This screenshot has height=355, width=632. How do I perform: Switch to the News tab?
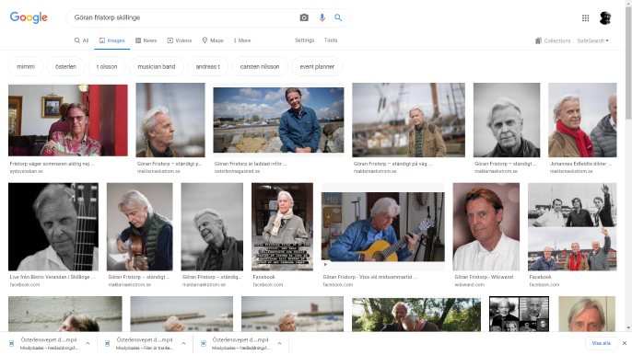(146, 40)
